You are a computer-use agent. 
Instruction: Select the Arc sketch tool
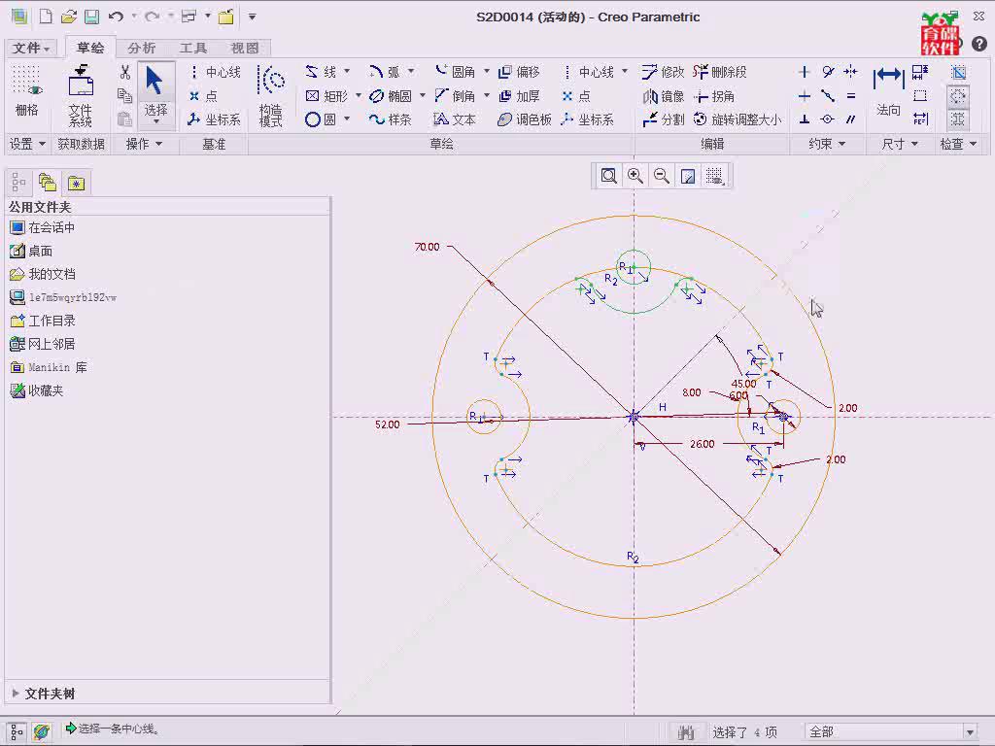(385, 72)
